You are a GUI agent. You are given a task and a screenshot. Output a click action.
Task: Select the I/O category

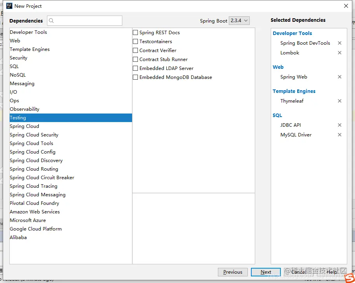71,92
